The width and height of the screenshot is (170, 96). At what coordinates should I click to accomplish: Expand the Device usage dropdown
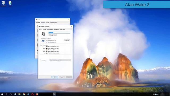click(x=60, y=60)
